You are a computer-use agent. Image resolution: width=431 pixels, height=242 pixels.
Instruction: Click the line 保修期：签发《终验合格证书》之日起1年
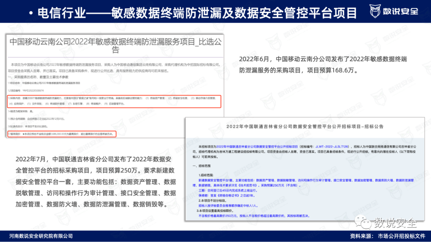(x=227, y=195)
